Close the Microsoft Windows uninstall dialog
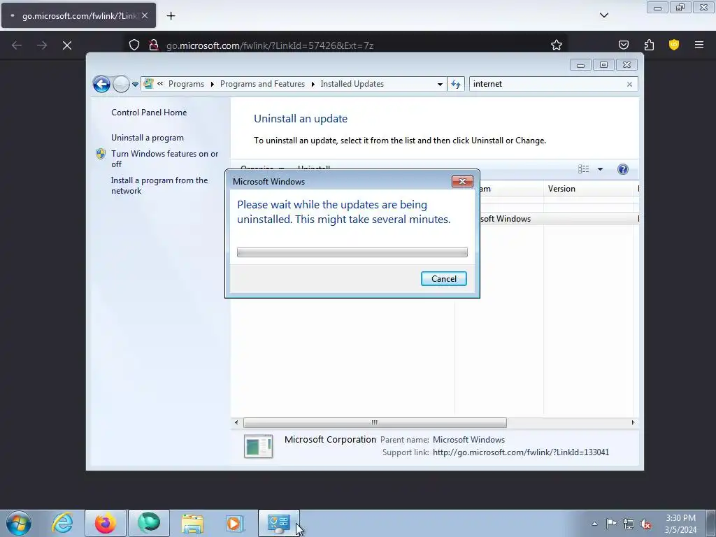Viewport: 716px width, 537px height. [x=462, y=181]
